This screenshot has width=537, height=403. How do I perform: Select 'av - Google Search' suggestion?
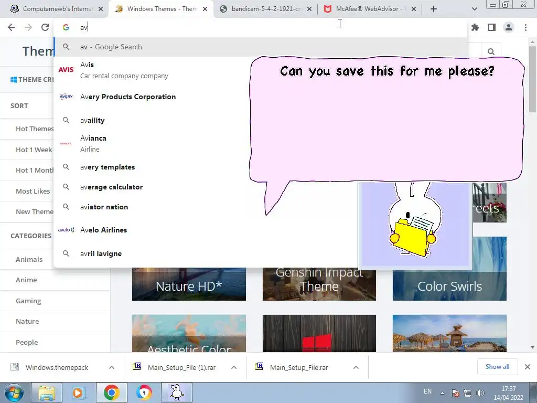tap(260, 47)
